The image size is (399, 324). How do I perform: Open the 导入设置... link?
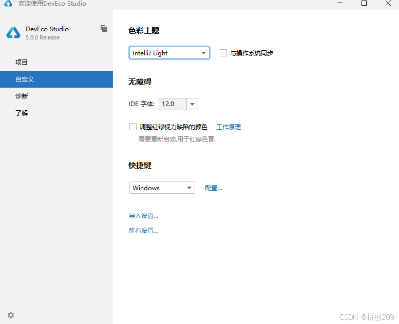143,215
